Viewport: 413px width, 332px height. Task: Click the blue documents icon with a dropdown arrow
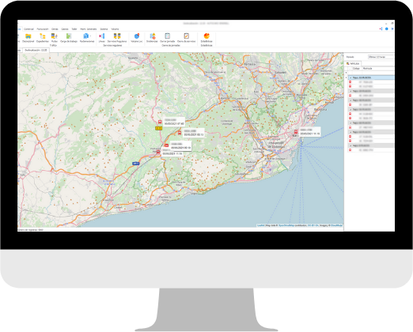85,36
